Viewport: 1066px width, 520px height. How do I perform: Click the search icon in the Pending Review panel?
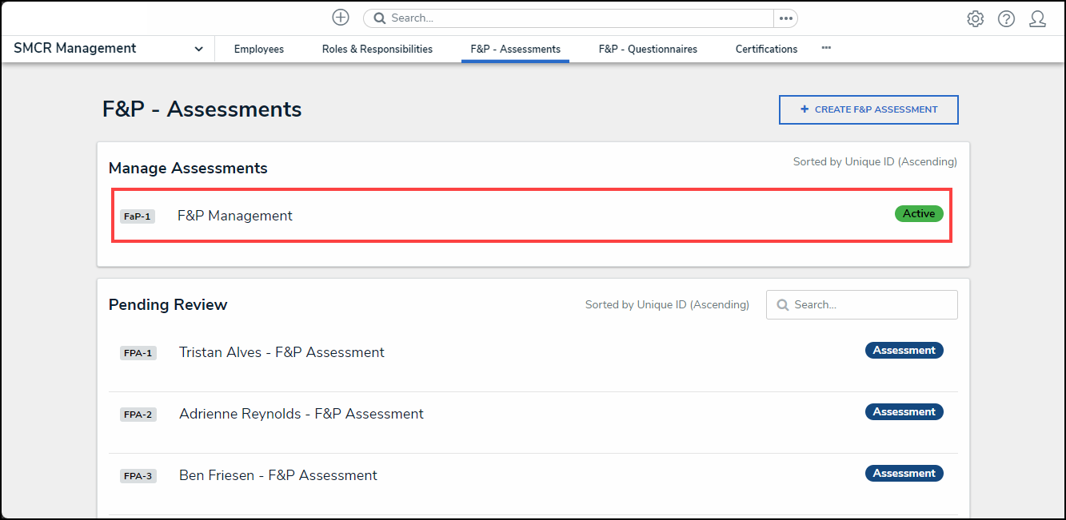coord(782,304)
